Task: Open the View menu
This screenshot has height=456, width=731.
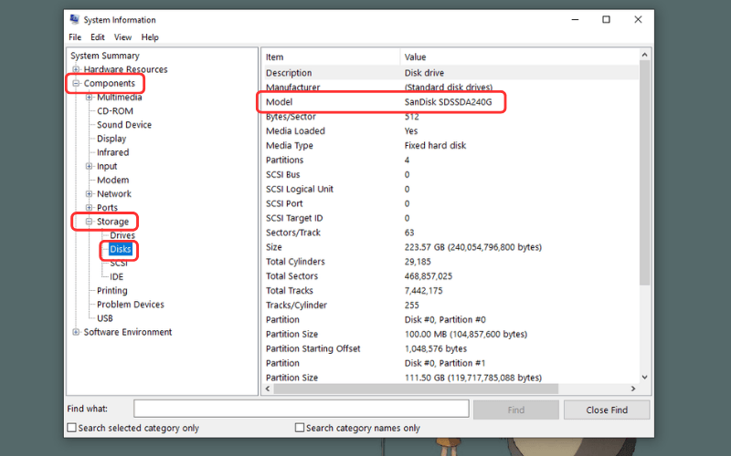Action: coord(122,37)
